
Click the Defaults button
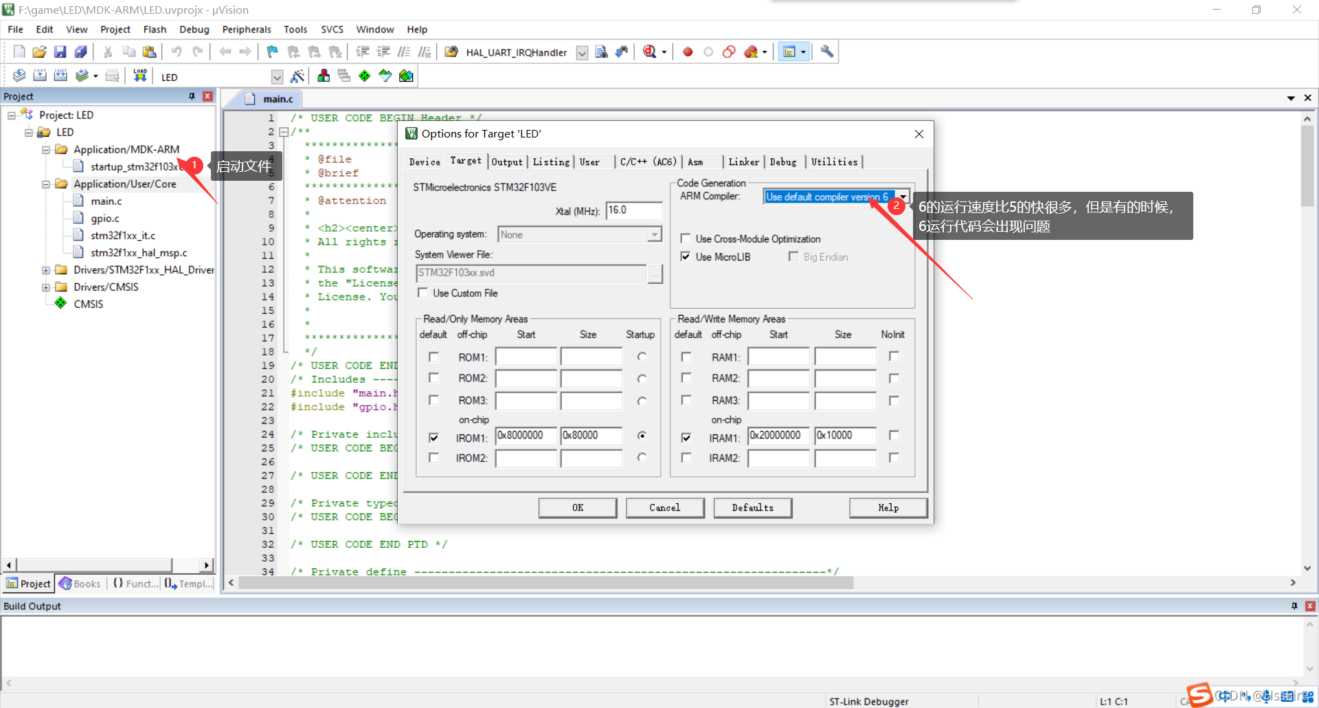pos(752,508)
